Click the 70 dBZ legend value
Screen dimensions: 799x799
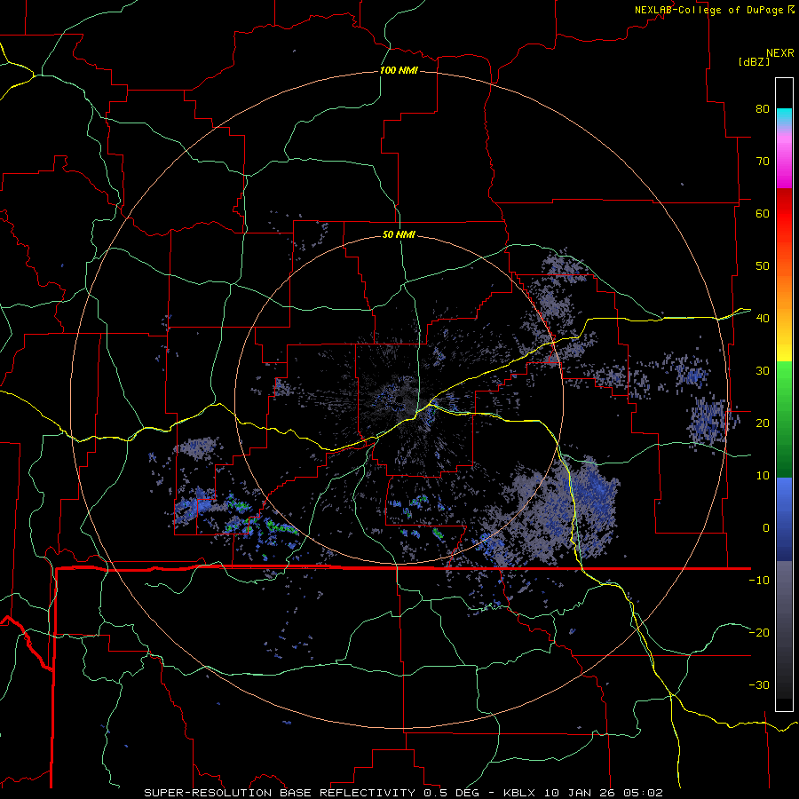click(763, 161)
